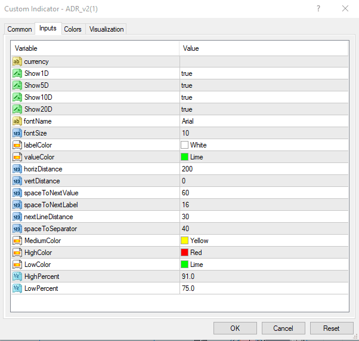Screen dimensions: 359x341
Task: Click the double icon beside HighPercent
Action: tap(17, 277)
